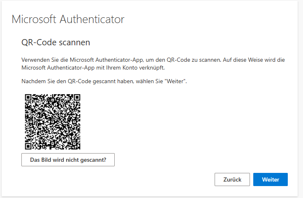Select the upper-left finder square of QR code
303x198 pixels.
28,98
